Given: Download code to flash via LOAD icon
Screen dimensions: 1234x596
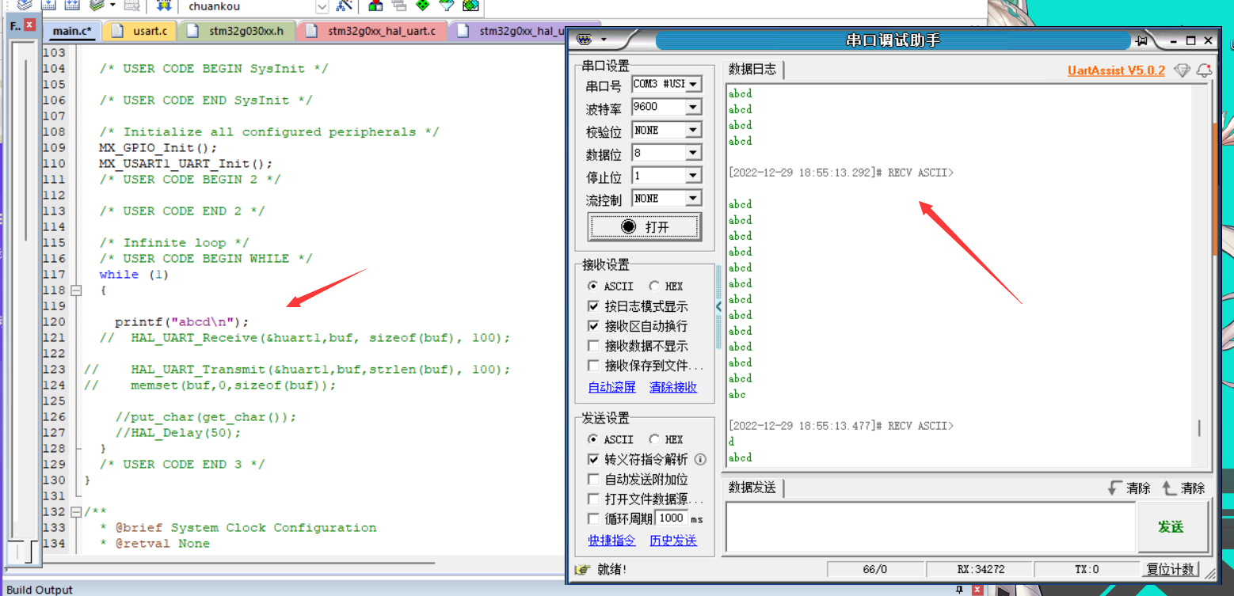Looking at the screenshot, I should coord(164,6).
